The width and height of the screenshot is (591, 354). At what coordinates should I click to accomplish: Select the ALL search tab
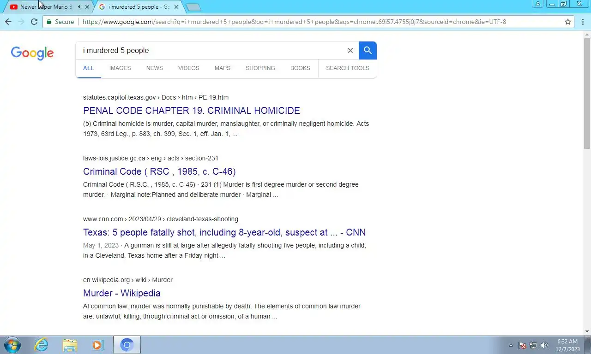coord(88,68)
